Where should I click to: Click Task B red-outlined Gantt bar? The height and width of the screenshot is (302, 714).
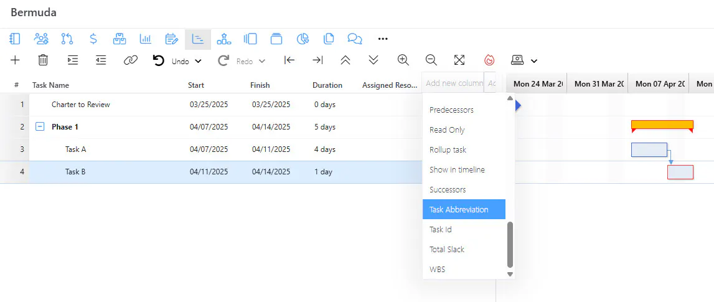pos(680,172)
